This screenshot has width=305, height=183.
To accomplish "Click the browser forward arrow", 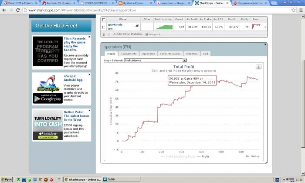I will [11, 10].
